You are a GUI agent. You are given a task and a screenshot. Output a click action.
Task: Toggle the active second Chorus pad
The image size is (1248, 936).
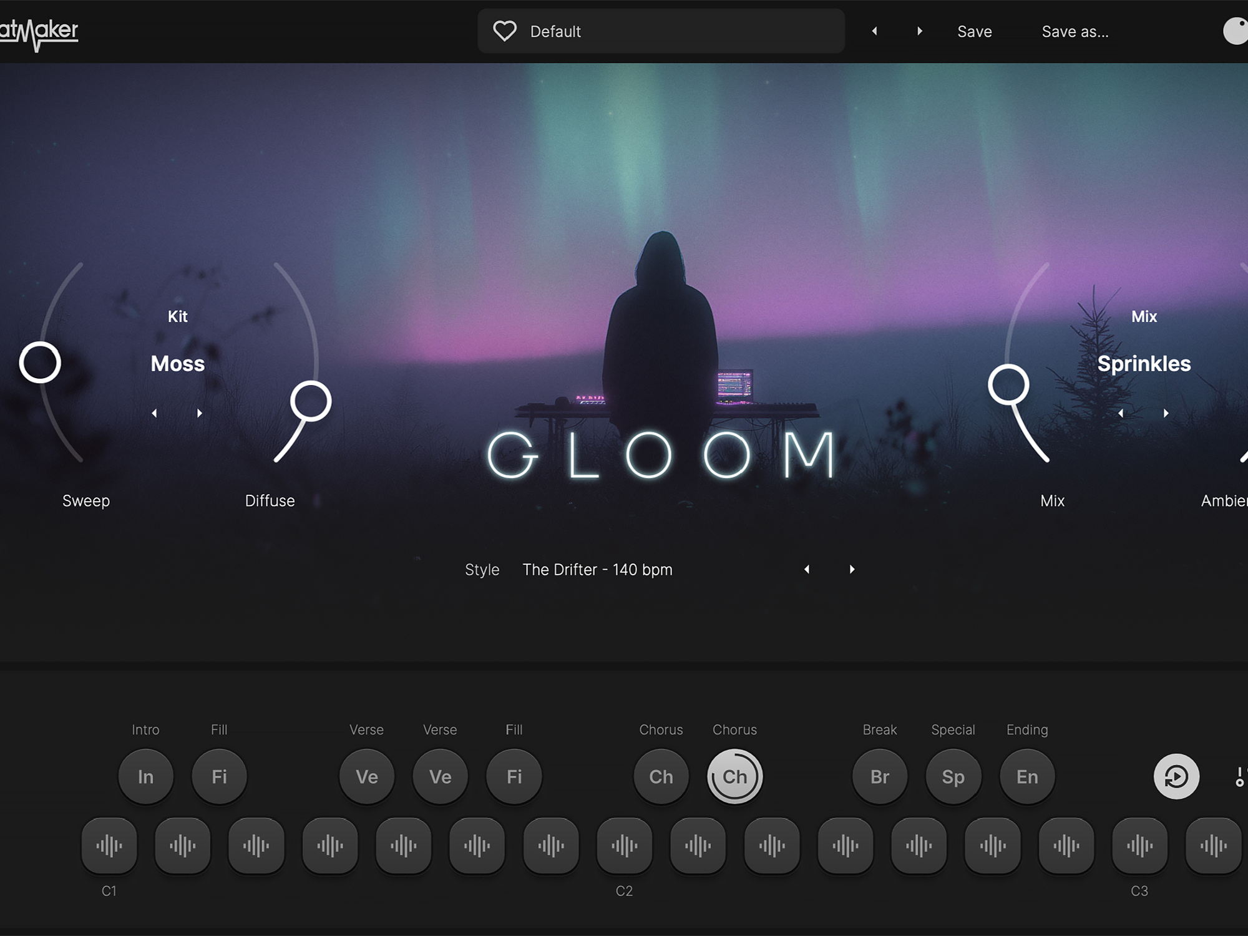[x=734, y=777]
